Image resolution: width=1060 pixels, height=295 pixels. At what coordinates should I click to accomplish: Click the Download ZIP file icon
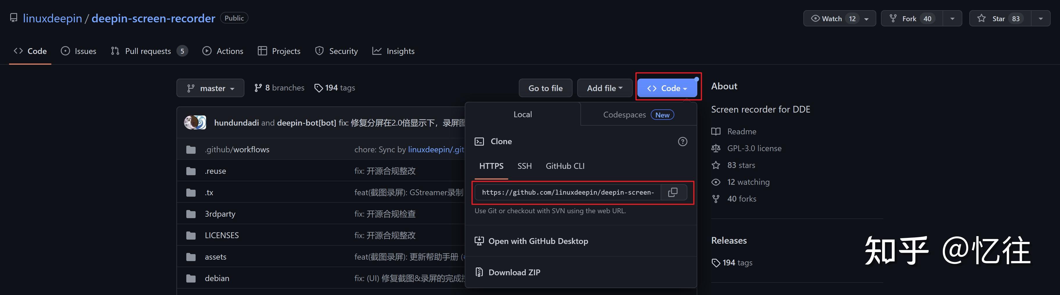(x=479, y=272)
